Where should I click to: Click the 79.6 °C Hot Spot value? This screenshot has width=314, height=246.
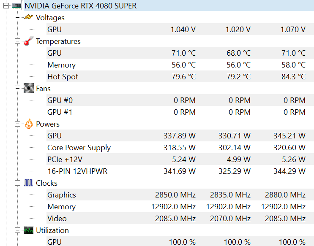184,77
